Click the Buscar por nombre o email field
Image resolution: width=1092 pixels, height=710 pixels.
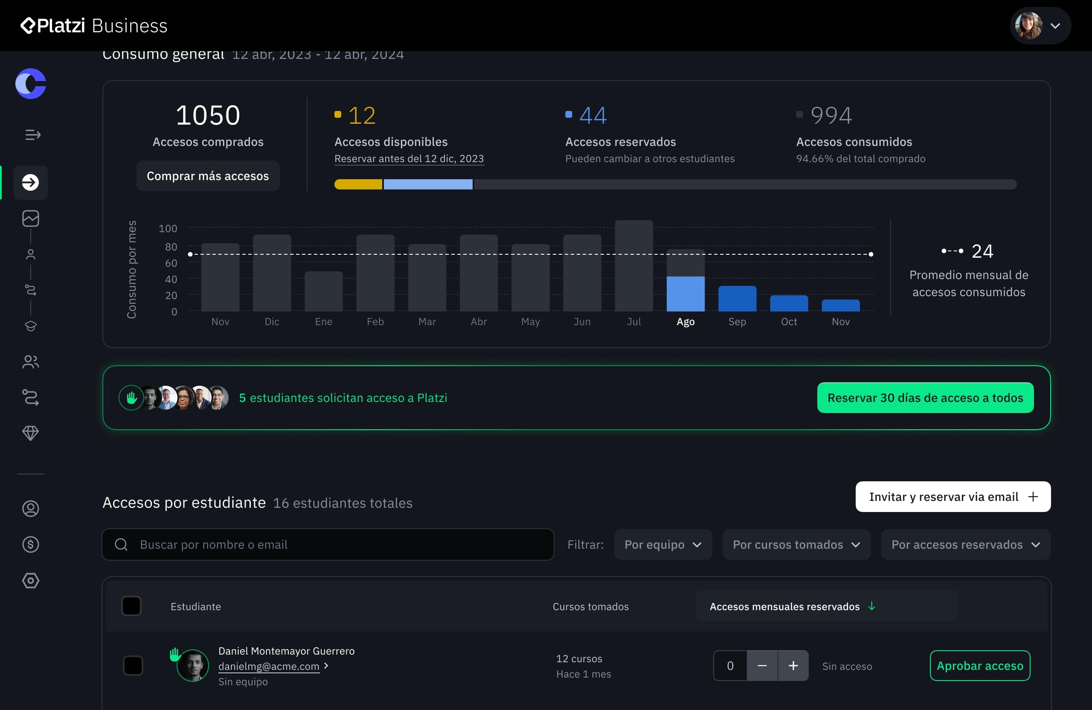(328, 544)
